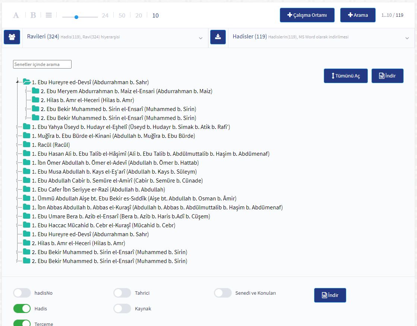Click the Arama button
The width and height of the screenshot is (417, 326).
pyautogui.click(x=358, y=15)
